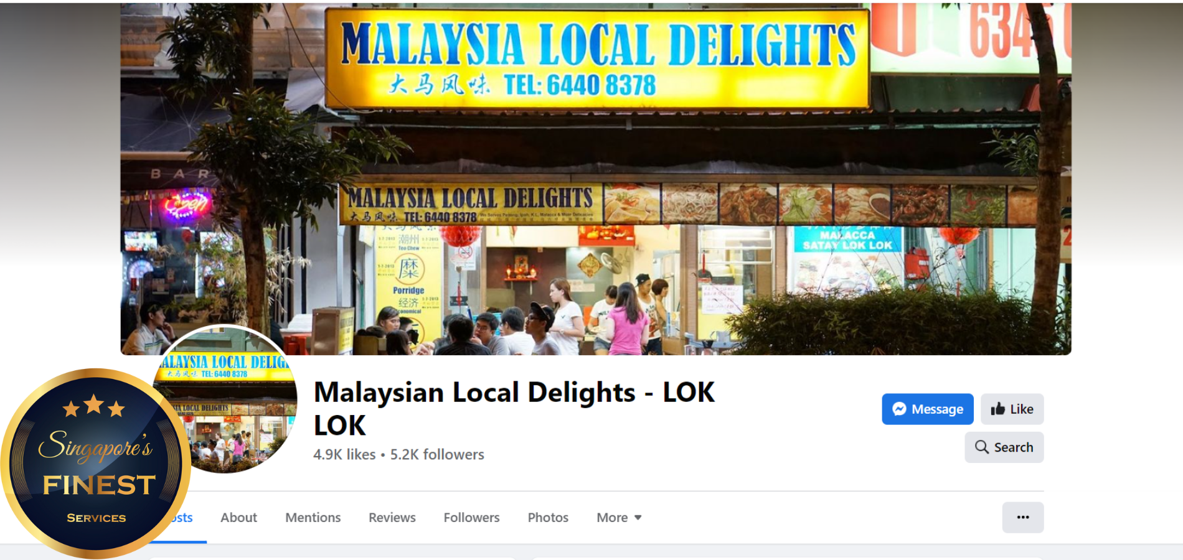Click the Messenger icon on Message button
This screenshot has width=1183, height=560.
pos(899,409)
